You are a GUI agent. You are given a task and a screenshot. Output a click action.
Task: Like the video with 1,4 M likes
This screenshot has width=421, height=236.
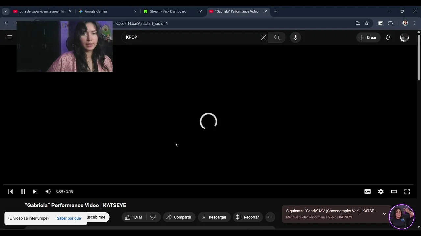tap(134, 217)
